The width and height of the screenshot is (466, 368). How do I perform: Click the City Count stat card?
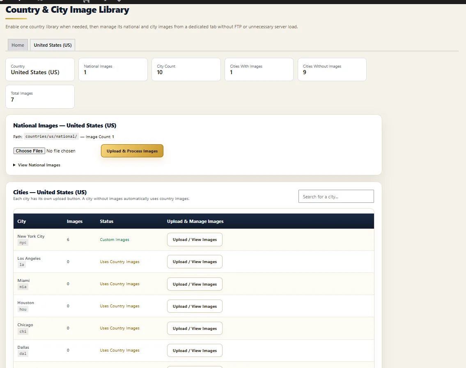coord(186,69)
